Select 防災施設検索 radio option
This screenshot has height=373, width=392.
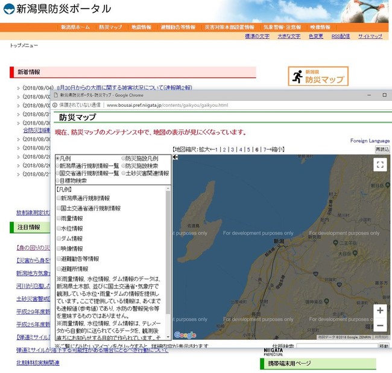click(x=123, y=165)
